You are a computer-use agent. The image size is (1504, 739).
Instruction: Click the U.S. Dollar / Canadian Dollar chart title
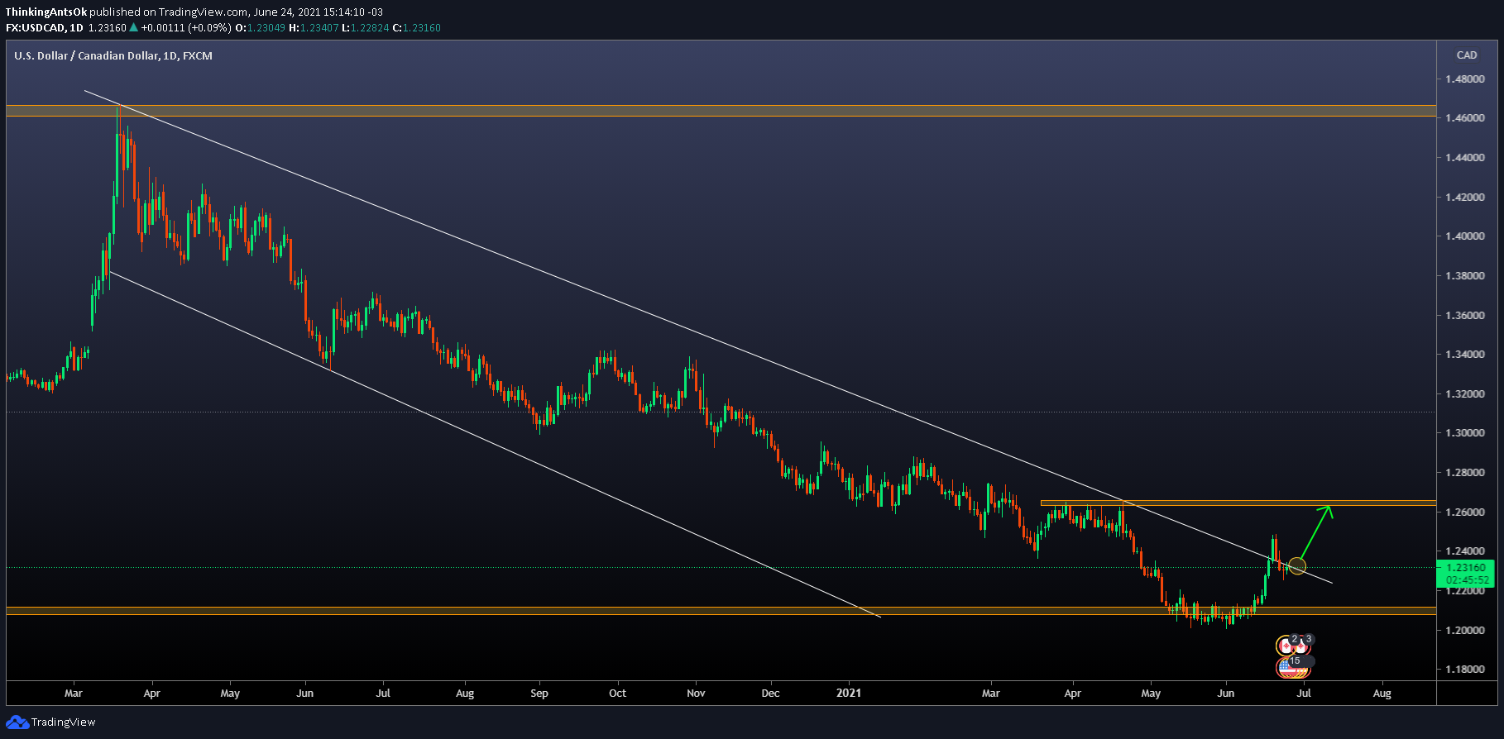coord(113,55)
